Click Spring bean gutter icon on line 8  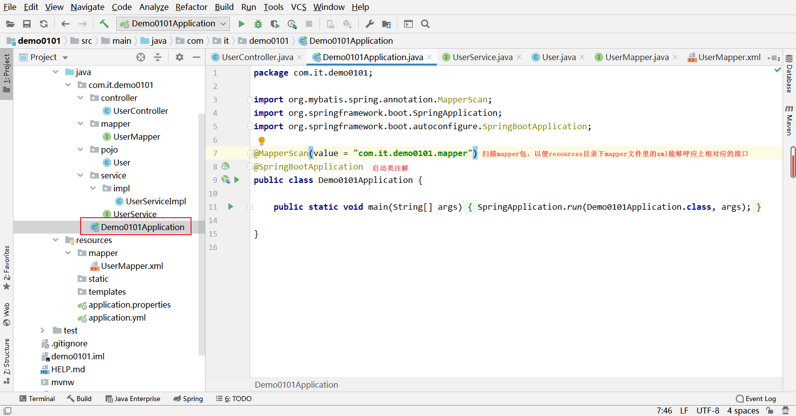pos(225,166)
